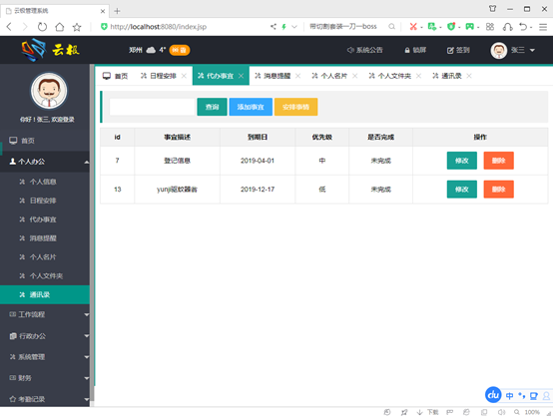
Task: Click 删除 for the 2019-04-01 row
Action: coord(499,161)
